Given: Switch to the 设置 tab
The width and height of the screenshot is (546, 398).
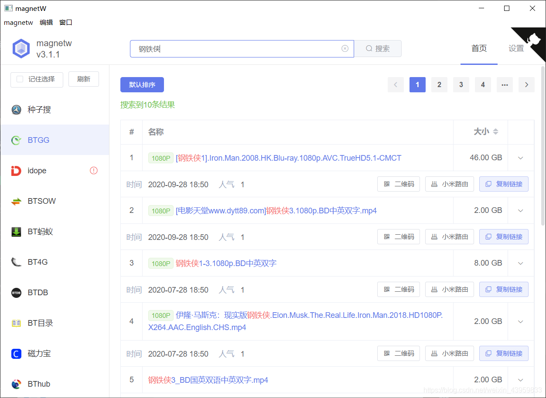Looking at the screenshot, I should (516, 48).
